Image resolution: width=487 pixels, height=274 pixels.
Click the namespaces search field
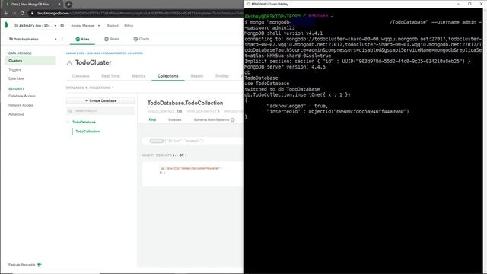coord(100,111)
